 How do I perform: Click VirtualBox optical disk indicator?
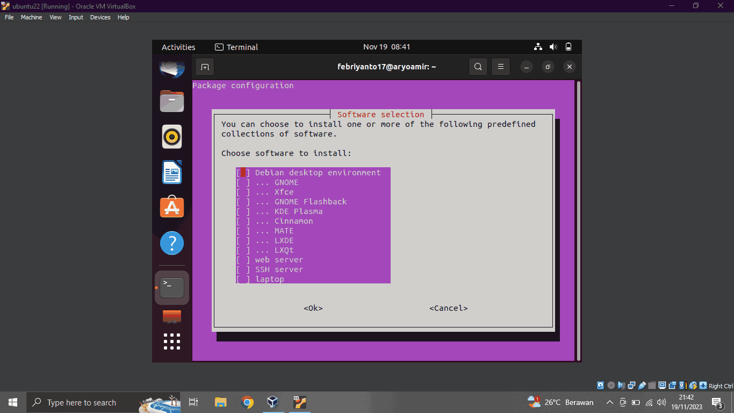click(611, 386)
